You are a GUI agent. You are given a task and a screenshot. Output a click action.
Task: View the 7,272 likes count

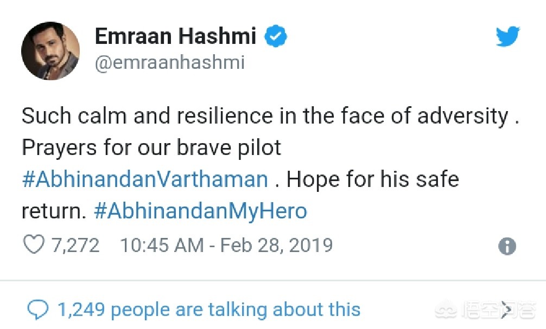75,245
